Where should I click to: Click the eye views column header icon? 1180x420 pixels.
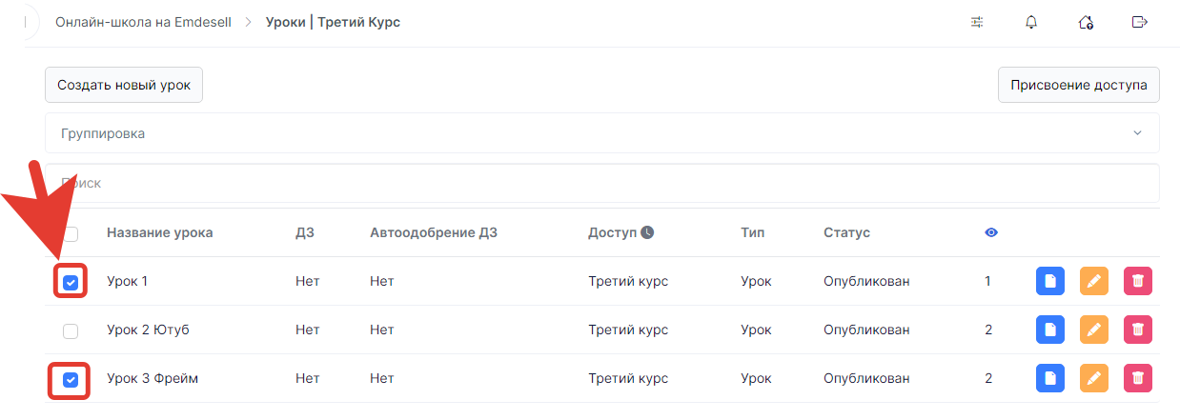(991, 232)
